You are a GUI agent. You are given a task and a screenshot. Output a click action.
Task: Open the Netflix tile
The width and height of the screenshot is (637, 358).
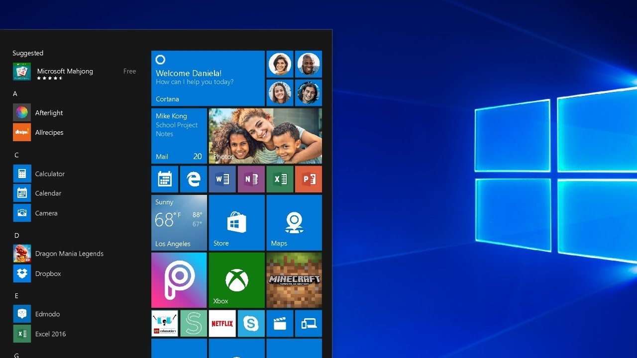[x=222, y=323]
